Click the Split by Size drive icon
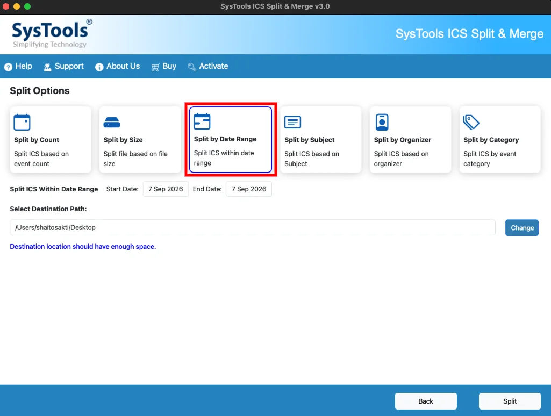The image size is (551, 416). click(x=112, y=122)
